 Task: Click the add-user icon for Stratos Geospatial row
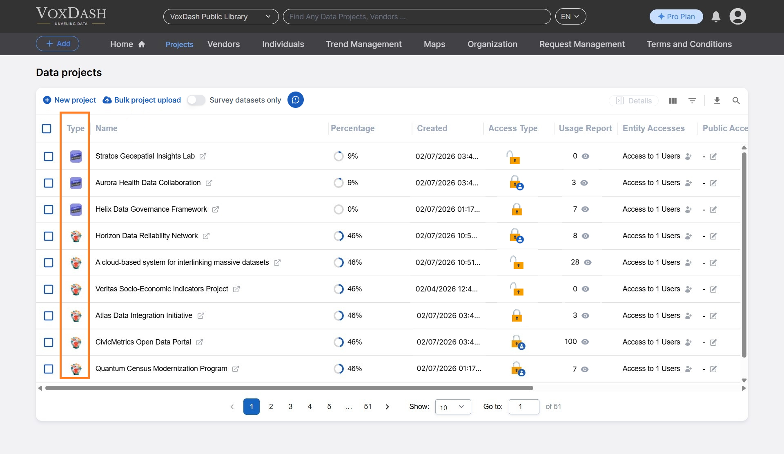[x=688, y=157]
